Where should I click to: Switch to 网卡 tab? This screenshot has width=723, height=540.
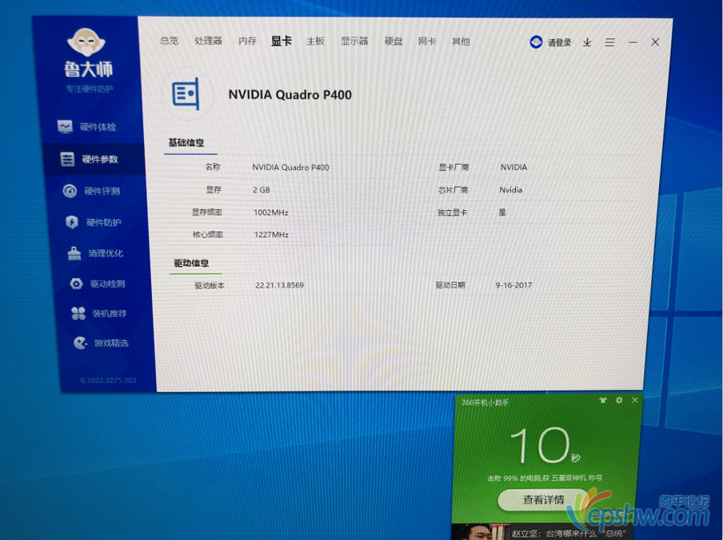(427, 42)
